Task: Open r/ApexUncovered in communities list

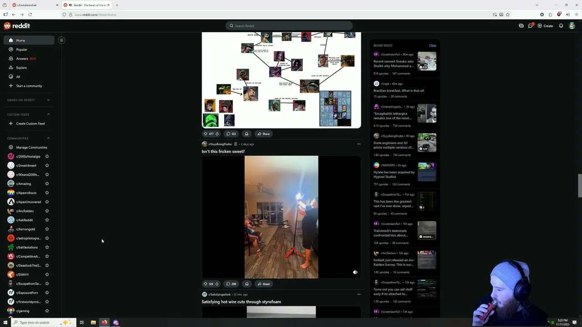Action: [x=29, y=202]
